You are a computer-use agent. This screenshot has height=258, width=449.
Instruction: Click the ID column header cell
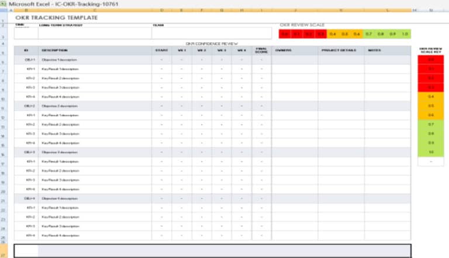tap(26, 50)
